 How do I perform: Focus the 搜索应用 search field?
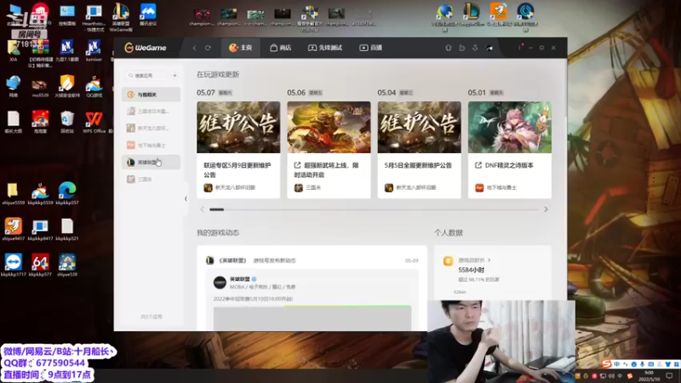146,76
